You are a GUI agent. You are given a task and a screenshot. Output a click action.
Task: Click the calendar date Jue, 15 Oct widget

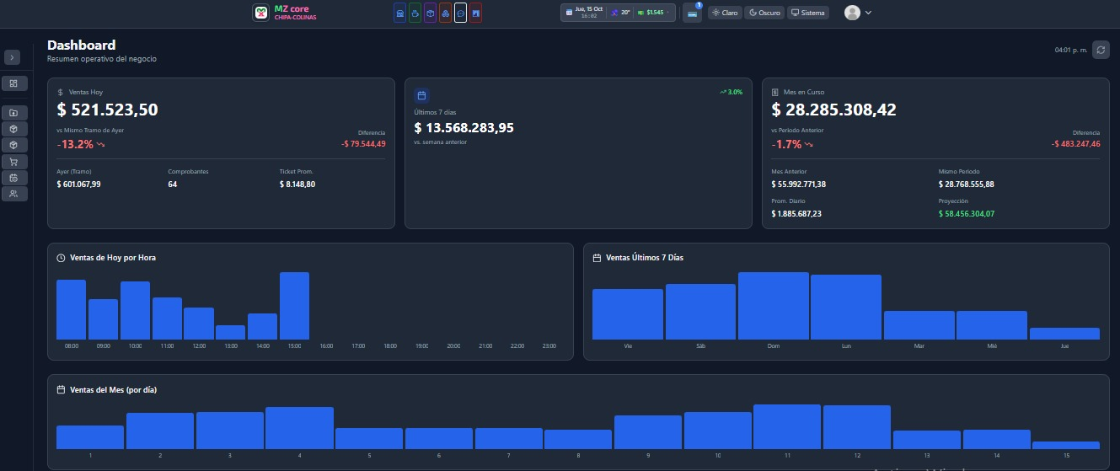coord(585,13)
